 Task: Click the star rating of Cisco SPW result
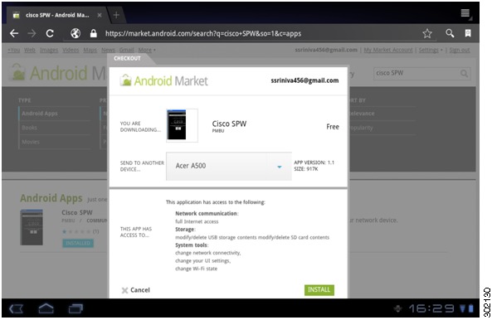[x=76, y=231]
